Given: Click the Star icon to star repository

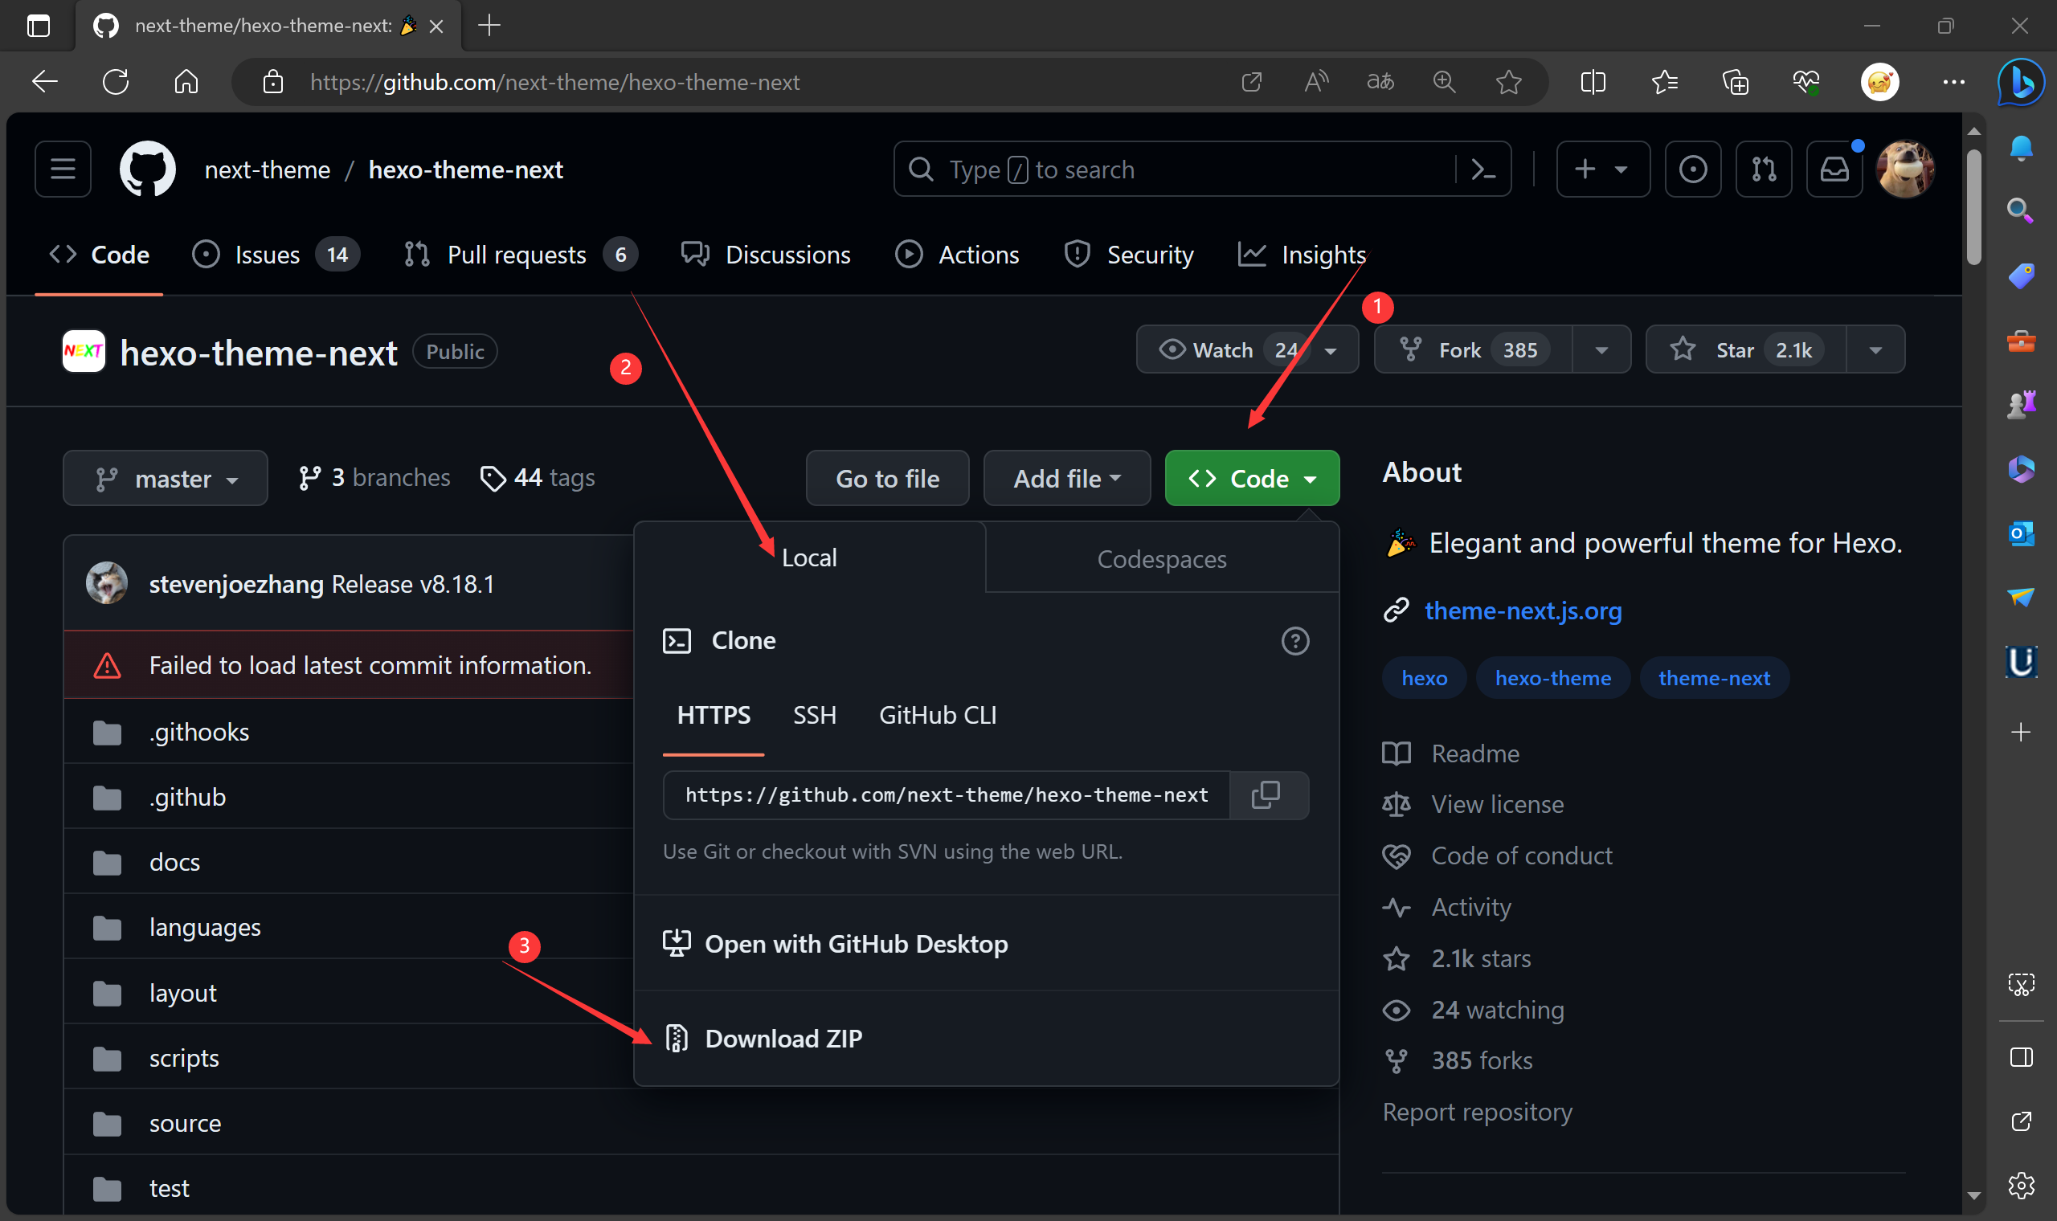Looking at the screenshot, I should point(1682,349).
